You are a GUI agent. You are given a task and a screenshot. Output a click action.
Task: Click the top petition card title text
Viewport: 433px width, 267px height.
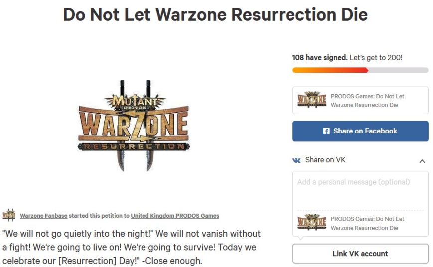367,100
